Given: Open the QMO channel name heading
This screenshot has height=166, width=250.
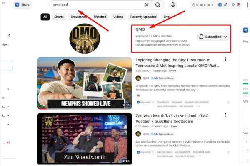Looking at the screenshot, I should tap(140, 29).
